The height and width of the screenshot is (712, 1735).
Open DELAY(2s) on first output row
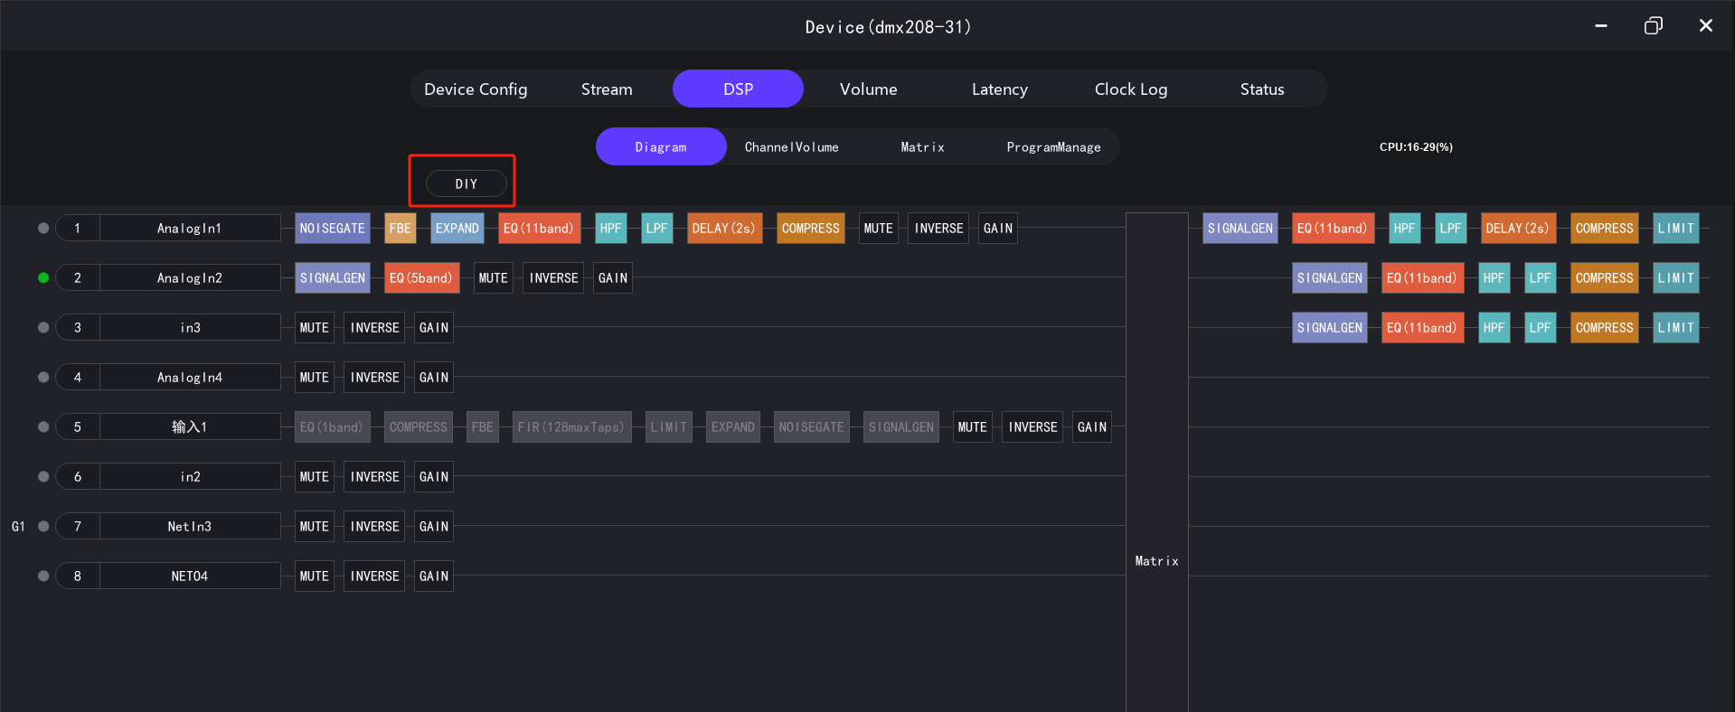(x=1518, y=229)
